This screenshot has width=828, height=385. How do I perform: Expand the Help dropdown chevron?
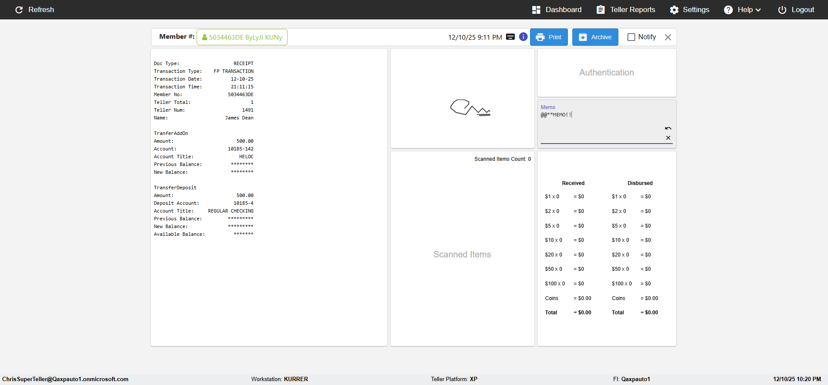tap(758, 10)
